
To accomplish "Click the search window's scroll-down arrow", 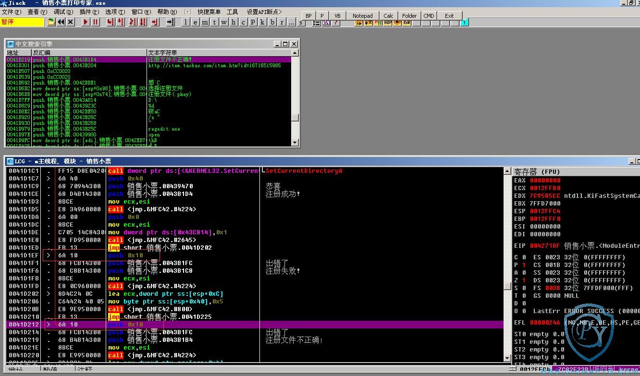I will click(295, 142).
